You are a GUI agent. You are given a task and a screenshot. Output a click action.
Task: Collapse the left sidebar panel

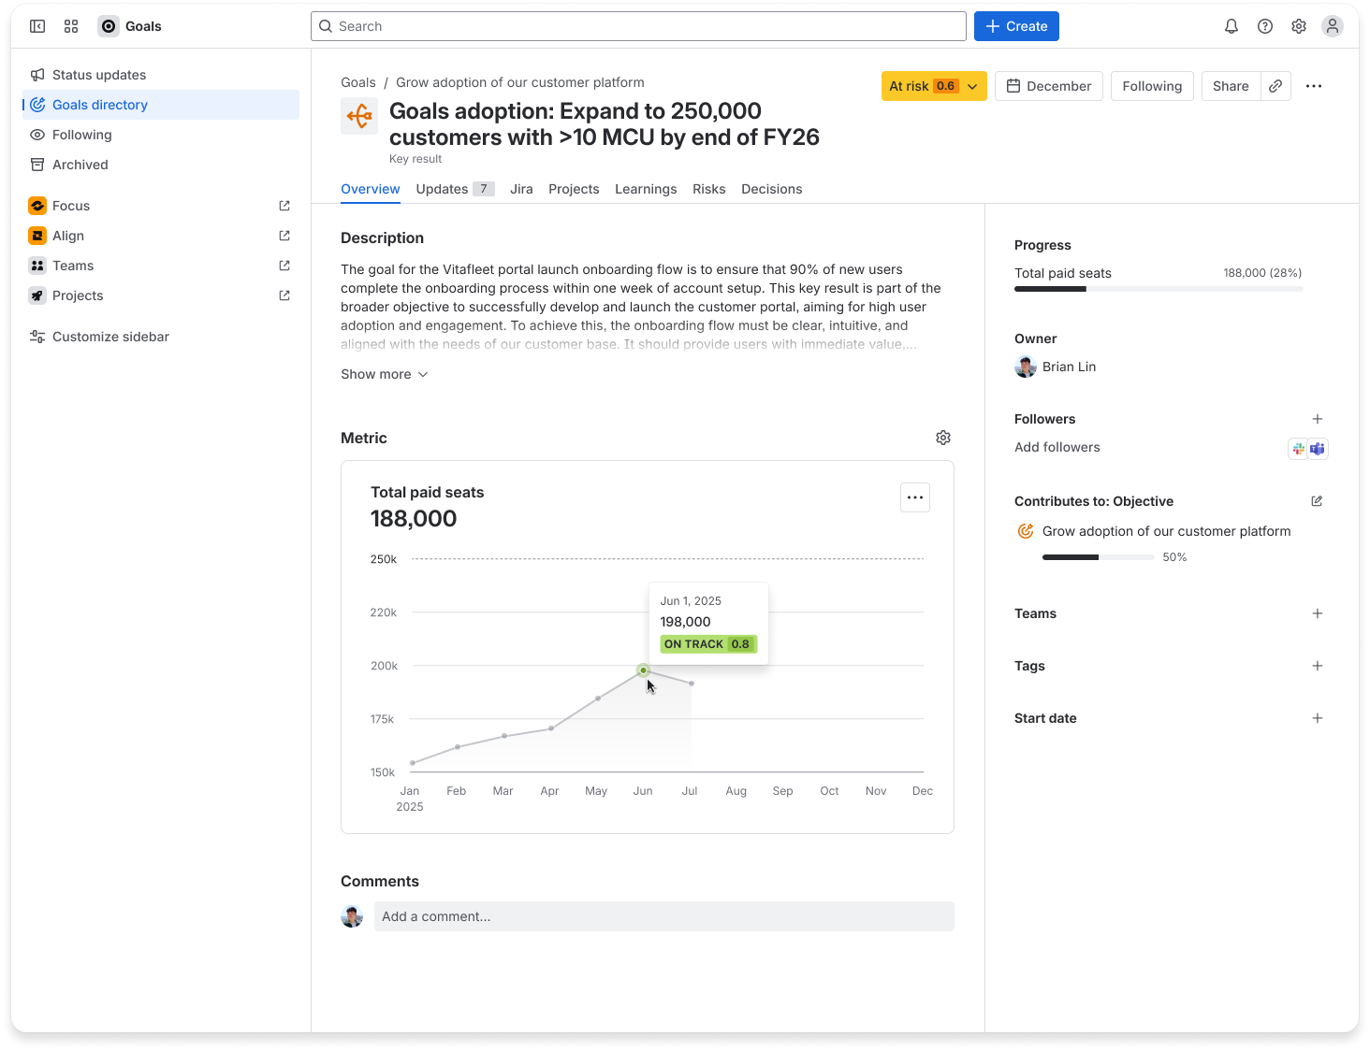[37, 26]
